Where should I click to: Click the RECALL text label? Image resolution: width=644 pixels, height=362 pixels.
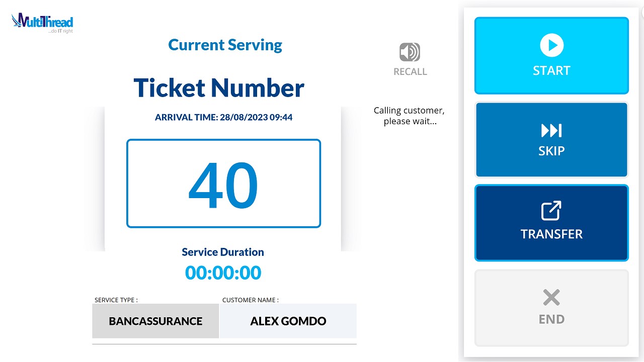tap(410, 72)
